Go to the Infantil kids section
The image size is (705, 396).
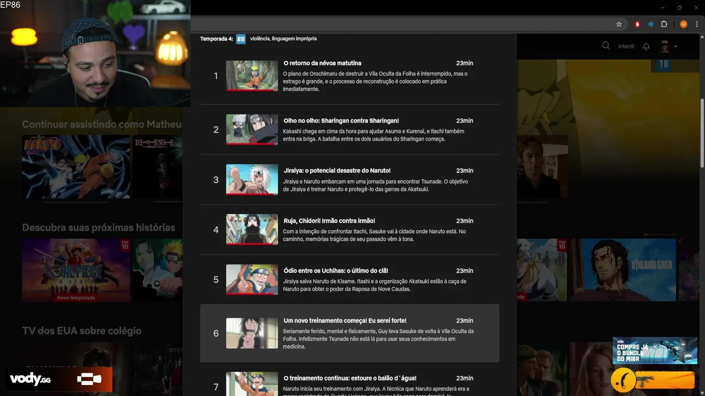pos(626,46)
